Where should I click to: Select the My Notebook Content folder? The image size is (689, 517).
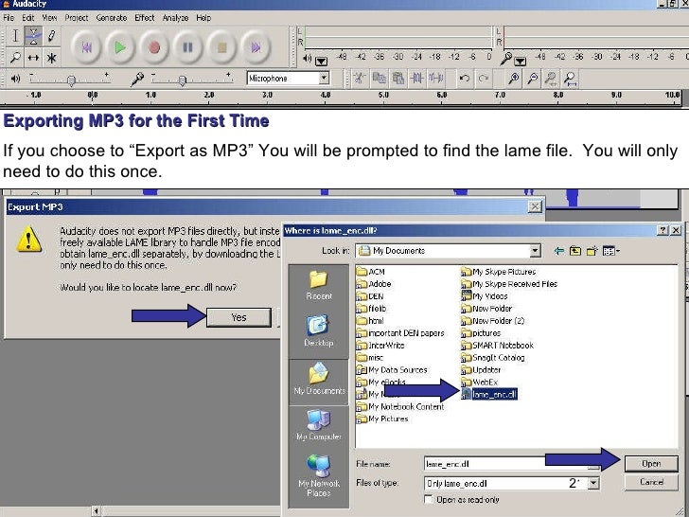point(400,406)
